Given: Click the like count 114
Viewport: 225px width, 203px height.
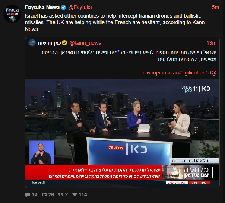Looking at the screenshot, I should (x=83, y=194).
